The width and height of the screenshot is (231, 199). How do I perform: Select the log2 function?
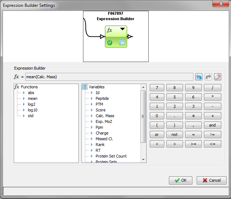click(x=31, y=104)
